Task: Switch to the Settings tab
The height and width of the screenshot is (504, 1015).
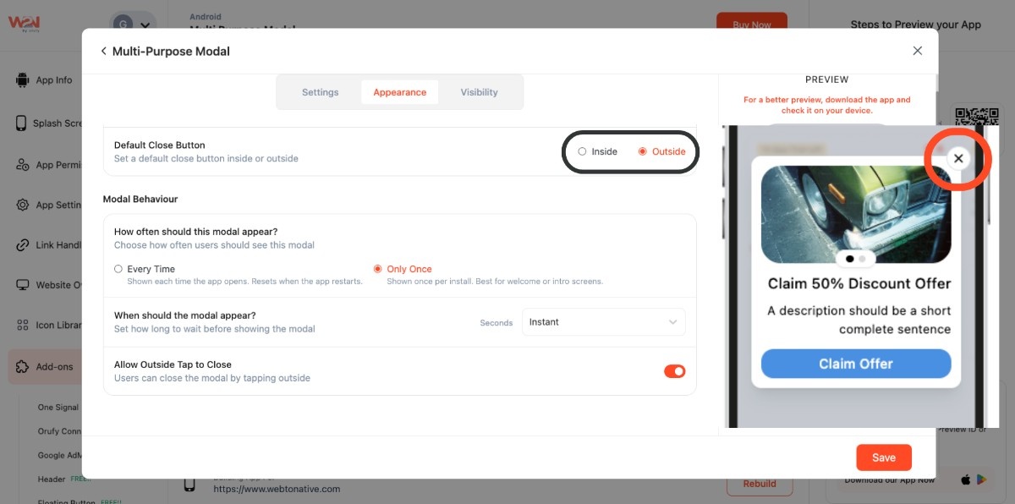Action: (x=320, y=92)
